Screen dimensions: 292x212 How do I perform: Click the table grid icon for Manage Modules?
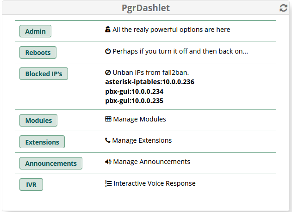tap(108, 119)
